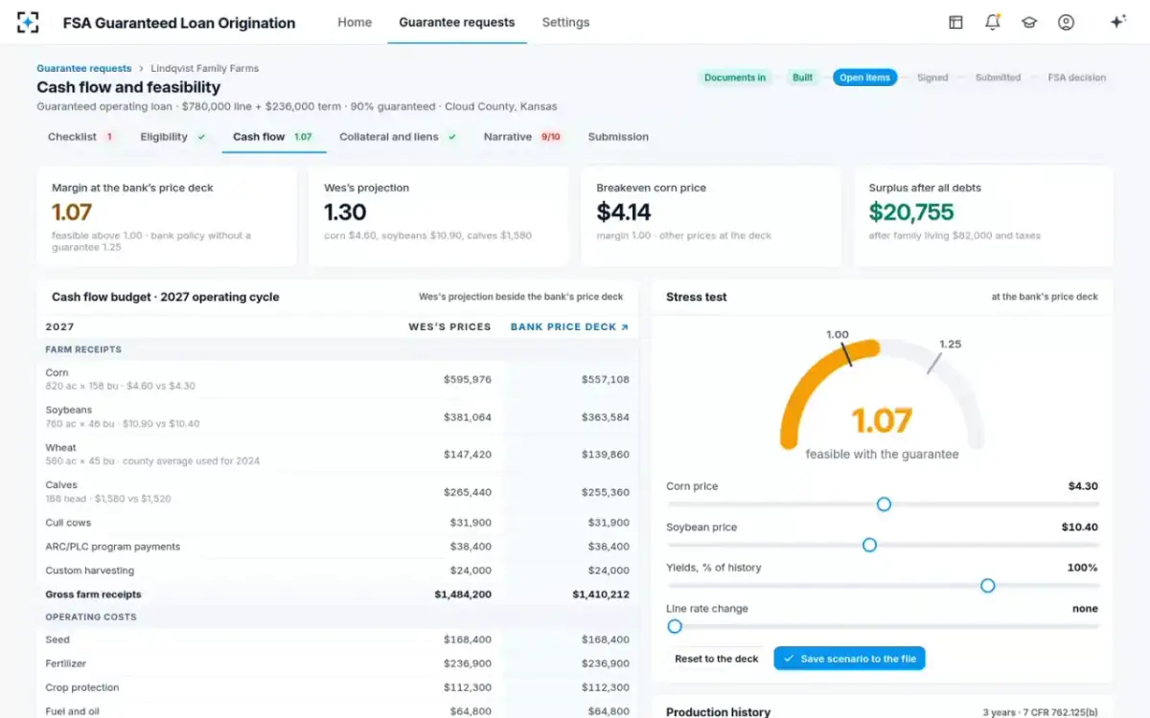
Task: Click the Corn price value $4.30
Action: point(1083,486)
